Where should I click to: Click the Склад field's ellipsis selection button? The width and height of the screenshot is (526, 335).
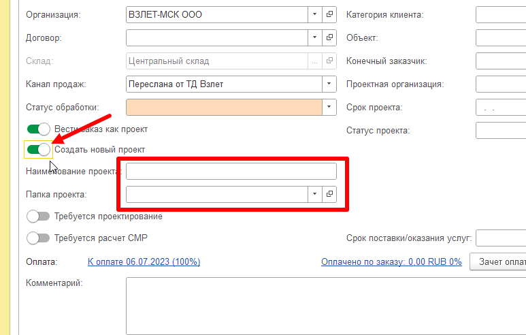point(314,61)
